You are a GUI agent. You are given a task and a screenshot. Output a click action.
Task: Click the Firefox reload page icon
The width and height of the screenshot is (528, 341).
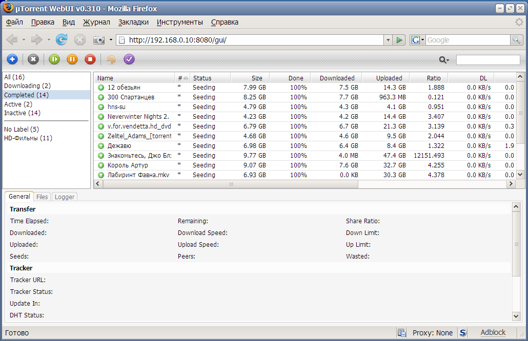coord(62,40)
